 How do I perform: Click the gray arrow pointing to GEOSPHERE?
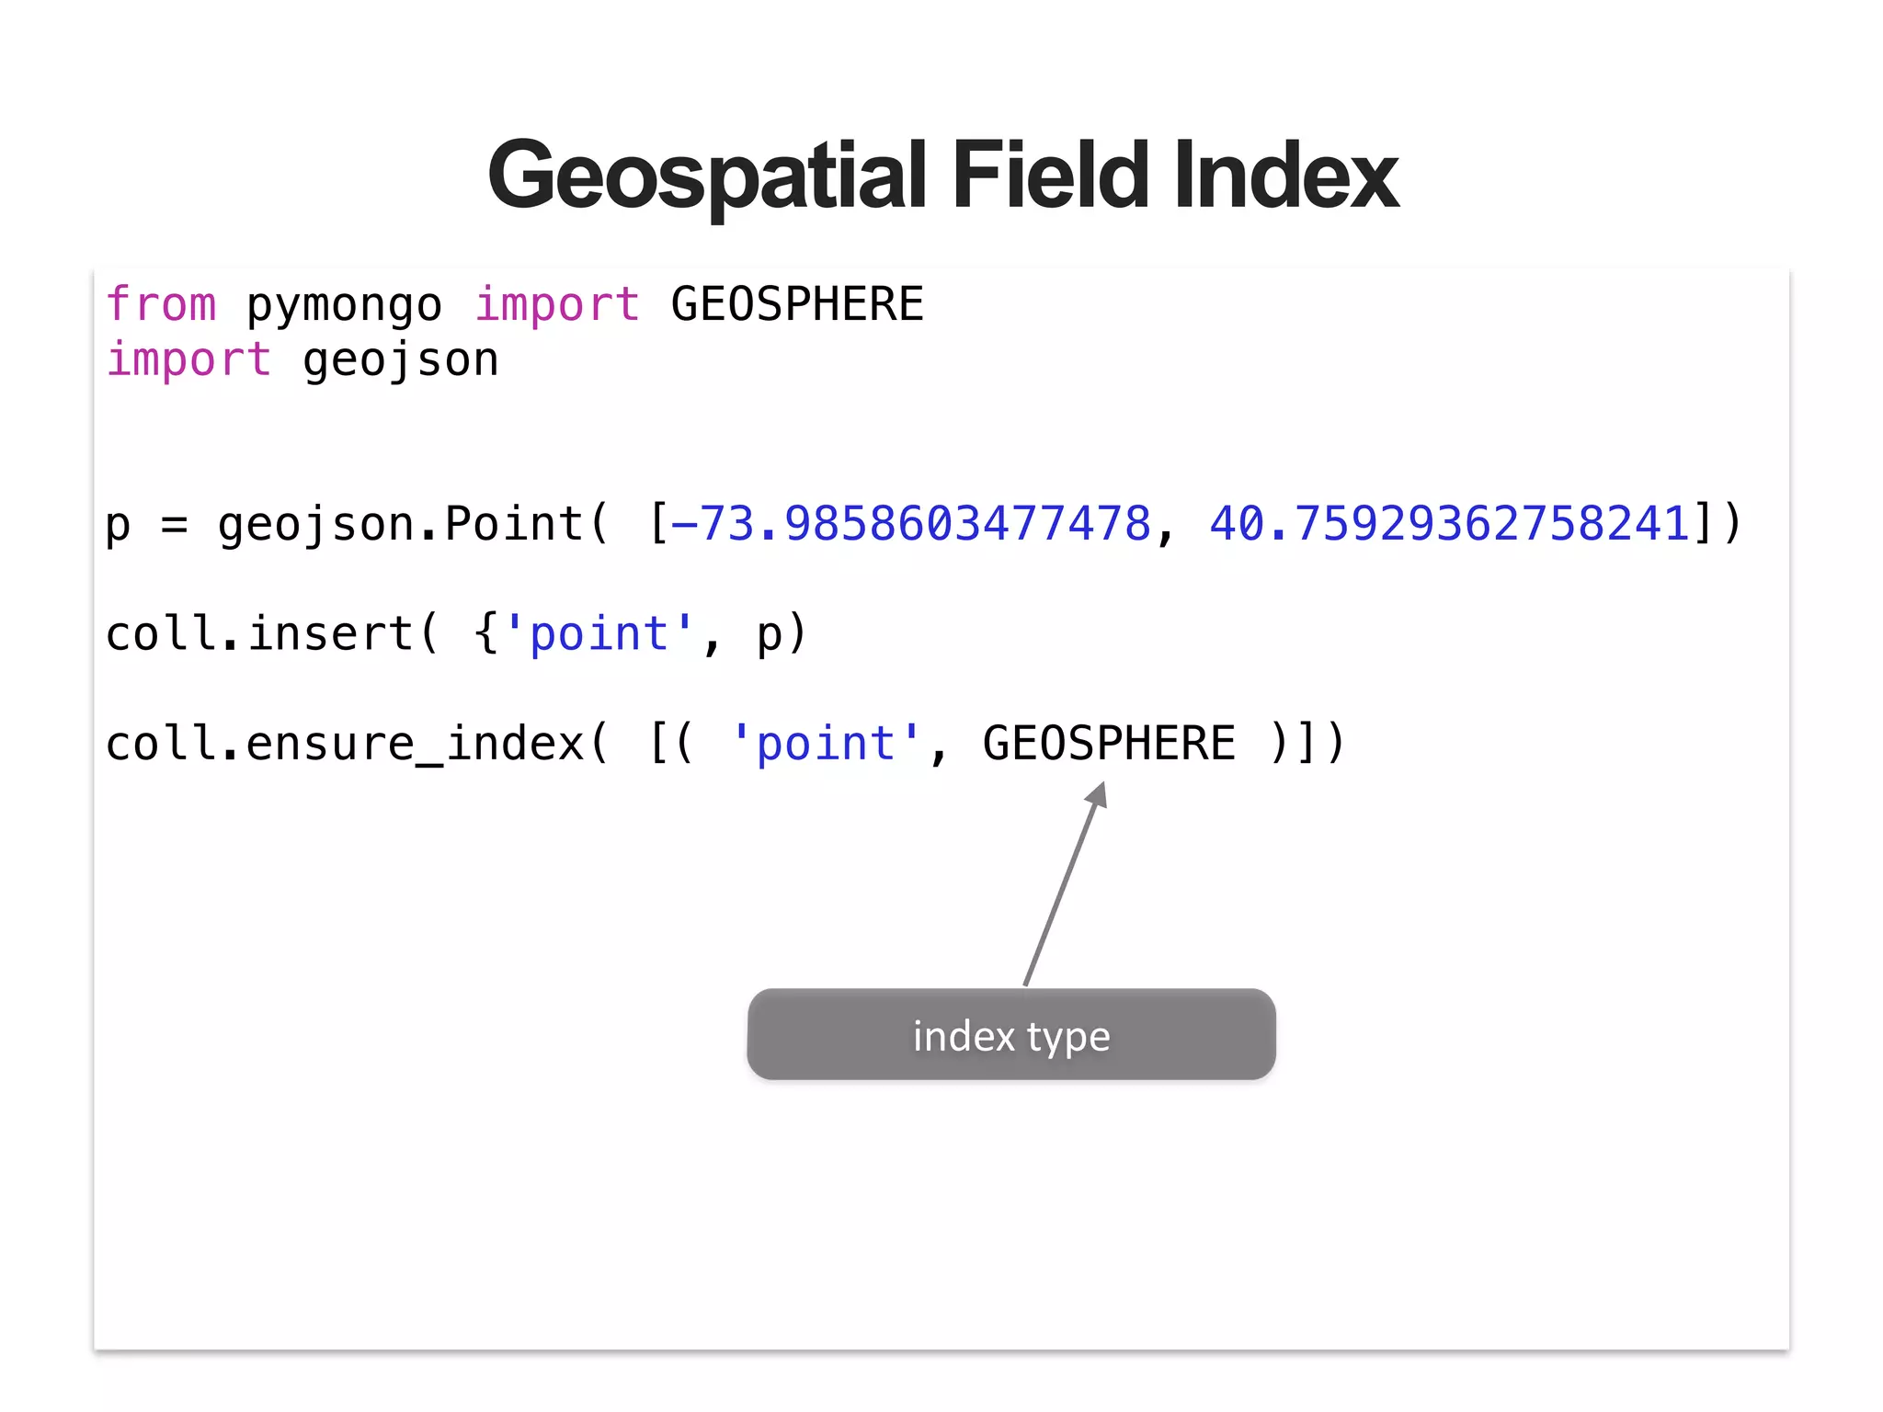pos(1067,882)
